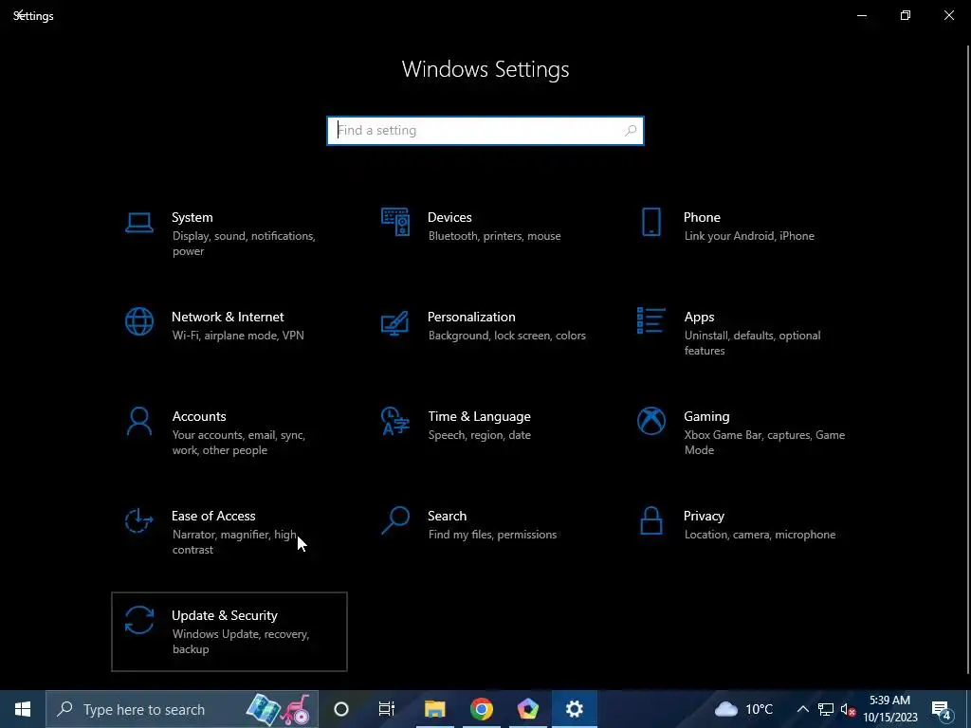Click 'Speech, region, date' description
Screen dimensions: 971x728
pos(479,435)
